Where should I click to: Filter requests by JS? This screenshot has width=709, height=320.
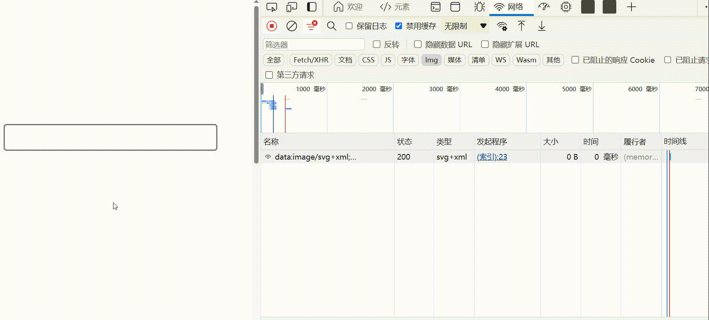388,60
